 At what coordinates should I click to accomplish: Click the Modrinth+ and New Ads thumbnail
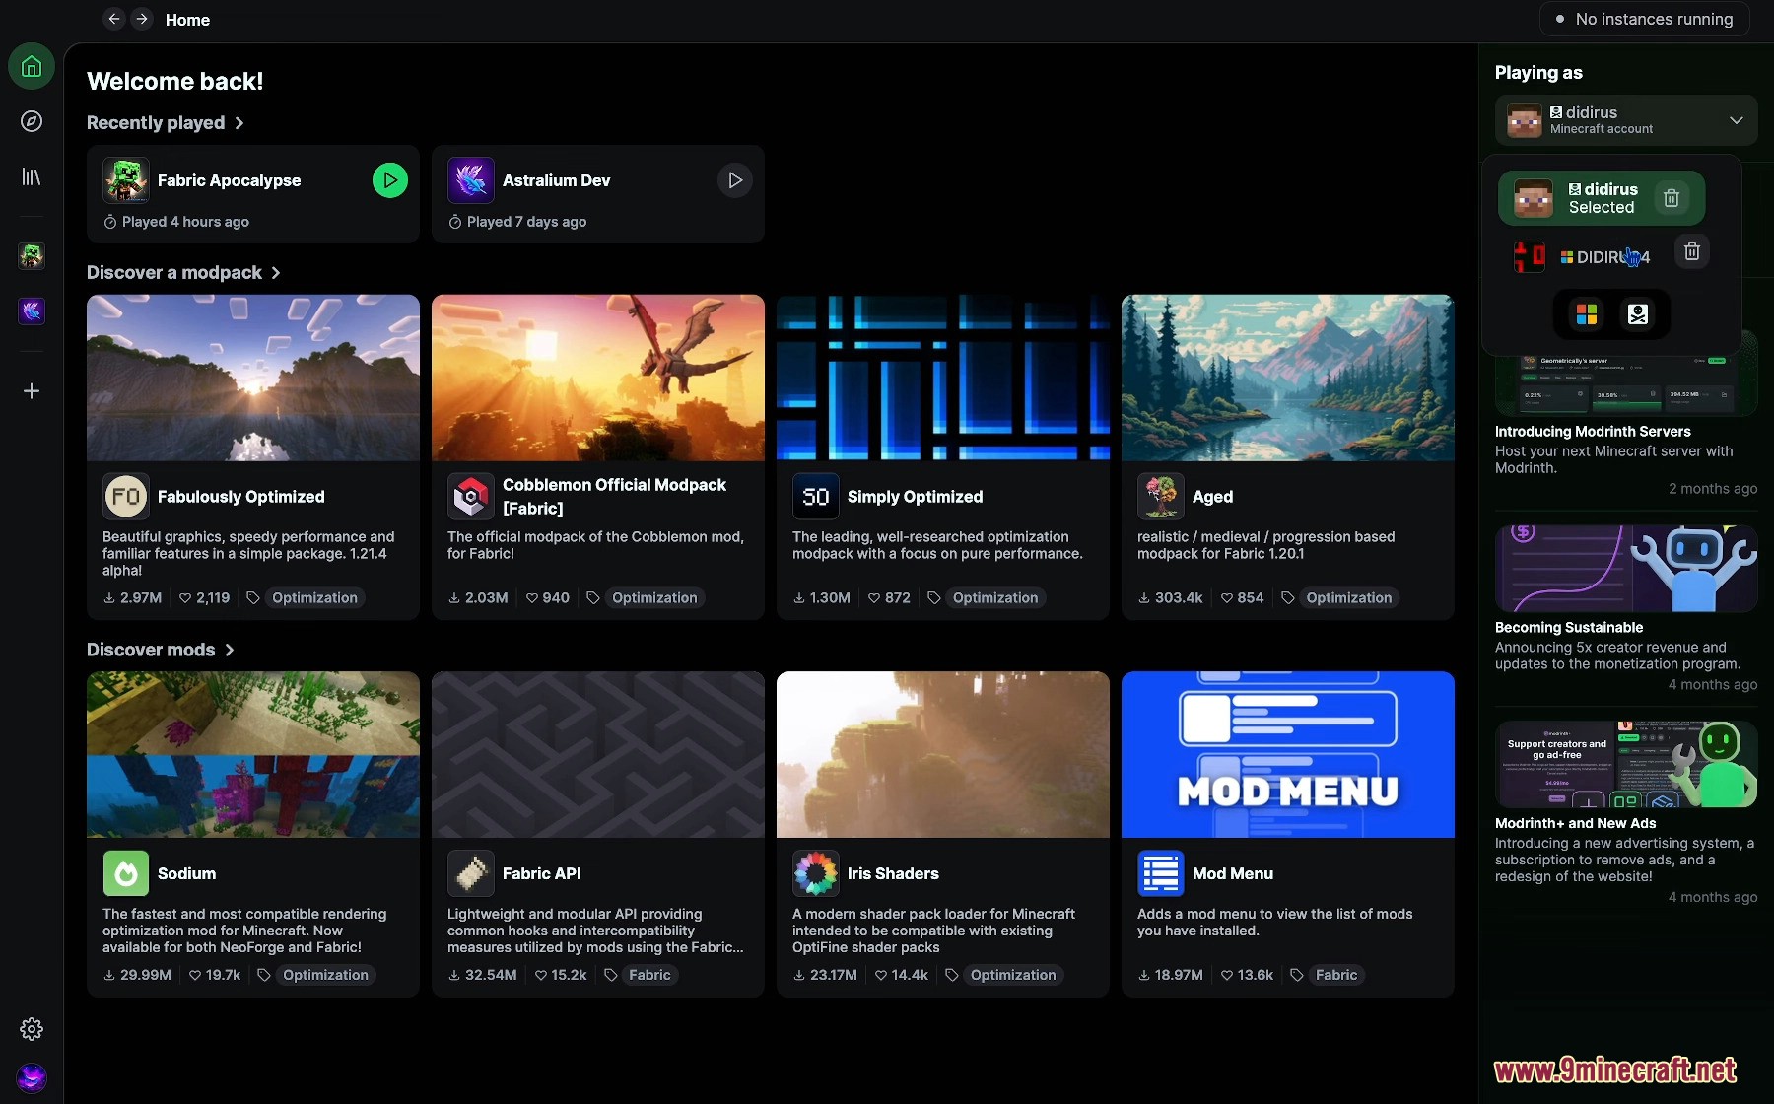point(1626,765)
